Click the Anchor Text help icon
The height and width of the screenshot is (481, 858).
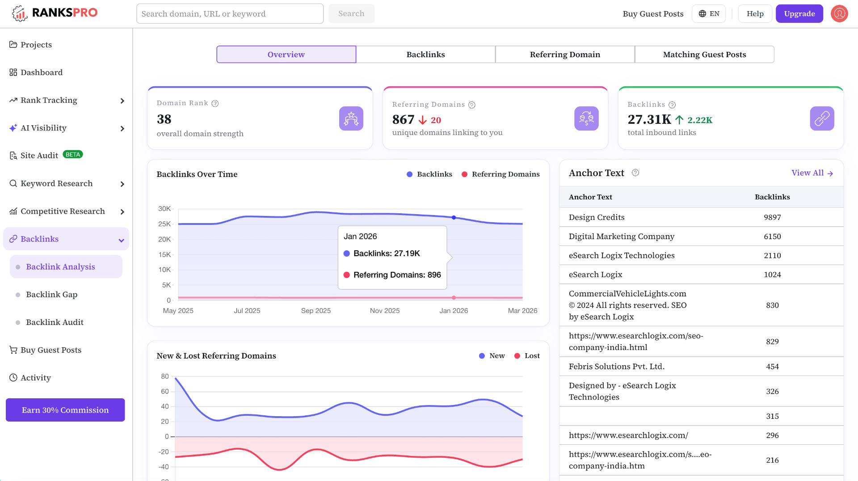coord(635,173)
